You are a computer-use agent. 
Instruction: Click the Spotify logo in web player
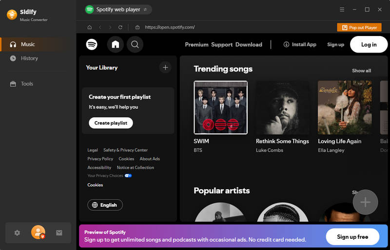tap(92, 44)
